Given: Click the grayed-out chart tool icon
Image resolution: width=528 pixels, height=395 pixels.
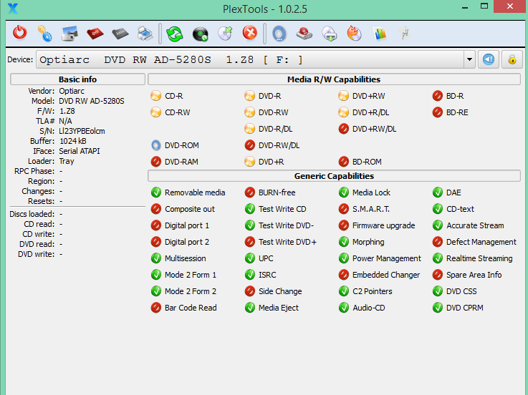Looking at the screenshot, I should point(405,34).
